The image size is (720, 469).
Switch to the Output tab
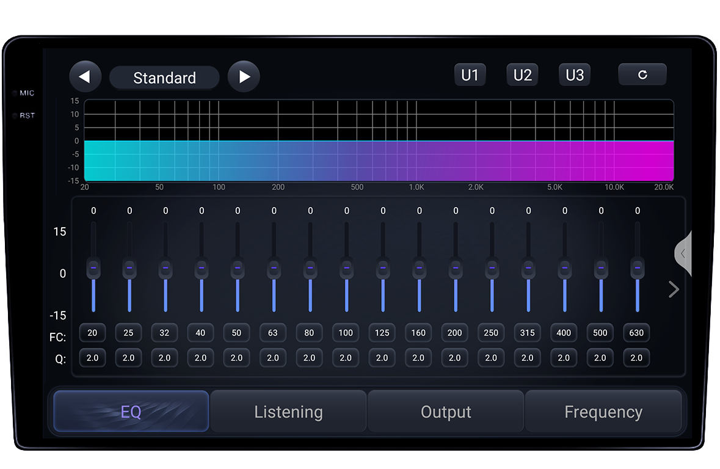pos(445,412)
